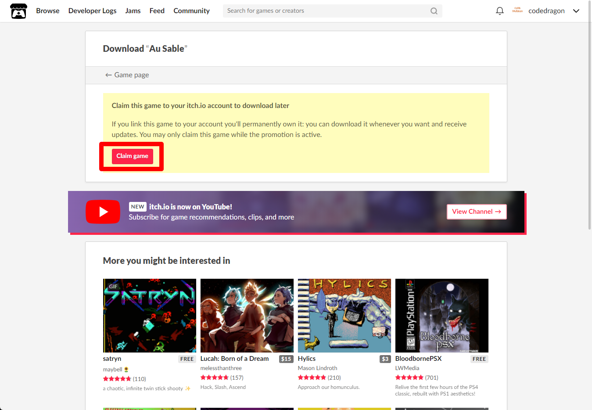Click the search magnifier icon

pyautogui.click(x=434, y=11)
